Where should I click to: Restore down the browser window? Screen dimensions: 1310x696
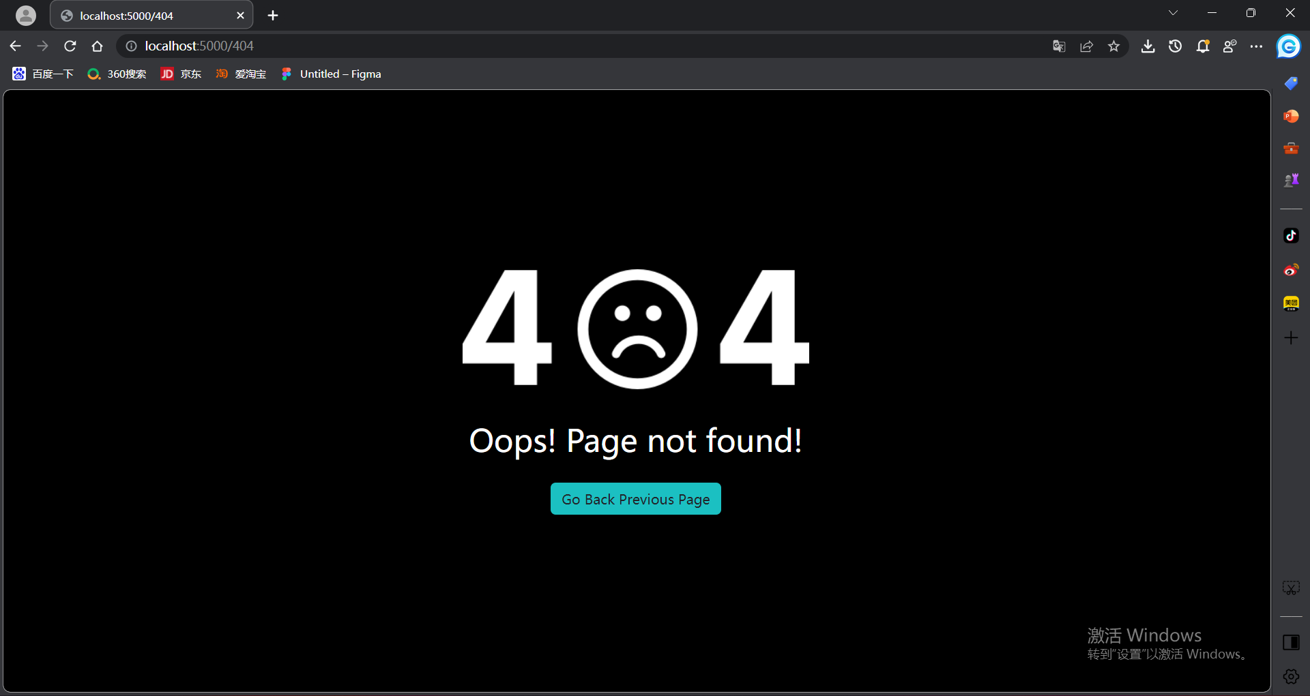(1251, 13)
